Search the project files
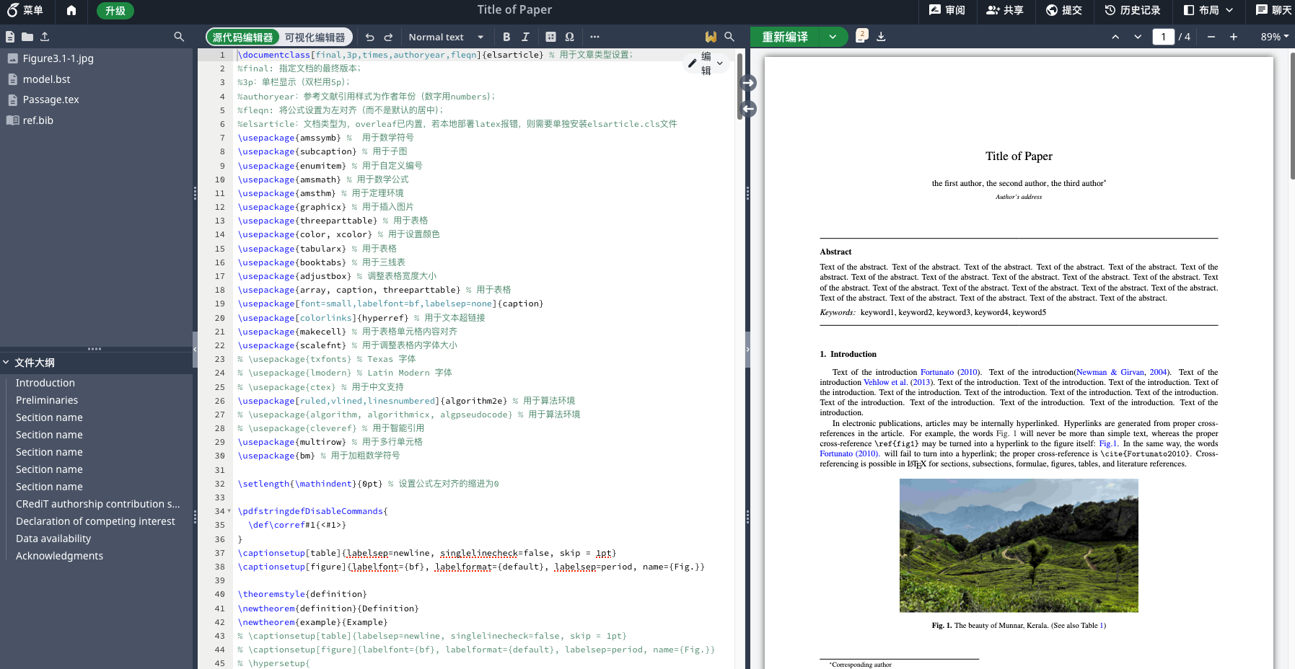This screenshot has width=1295, height=669. tap(179, 37)
